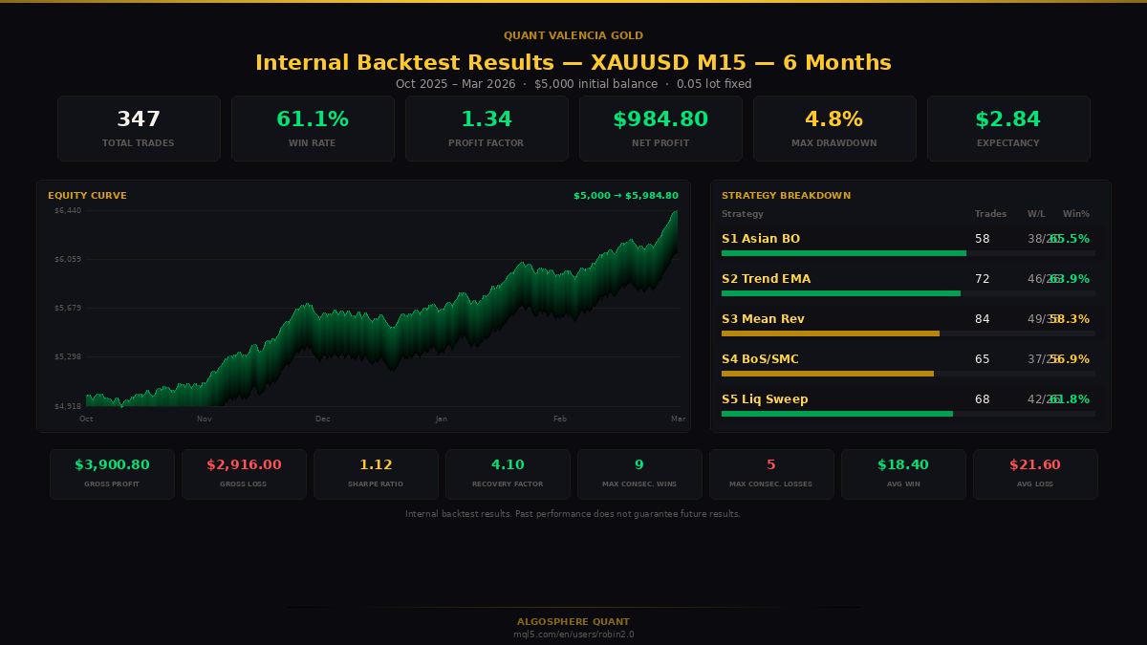
Task: Click the past performance disclaimer text
Action: click(x=573, y=514)
